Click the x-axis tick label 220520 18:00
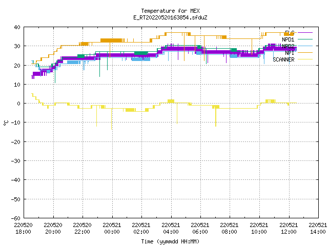328x246 pixels. tap(23, 229)
